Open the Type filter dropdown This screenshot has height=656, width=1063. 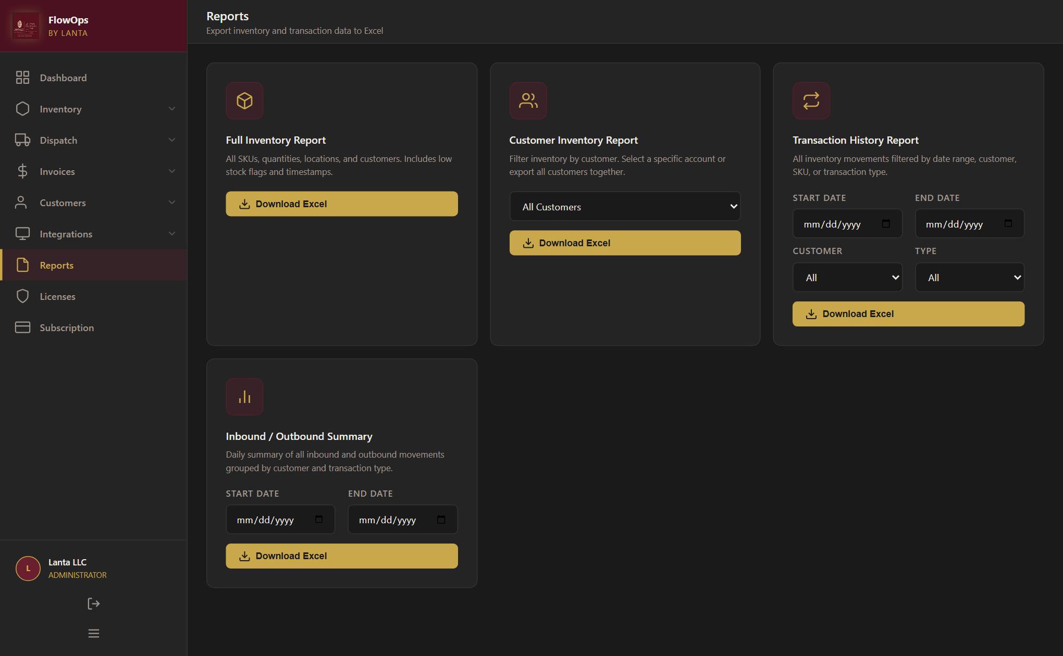(970, 277)
